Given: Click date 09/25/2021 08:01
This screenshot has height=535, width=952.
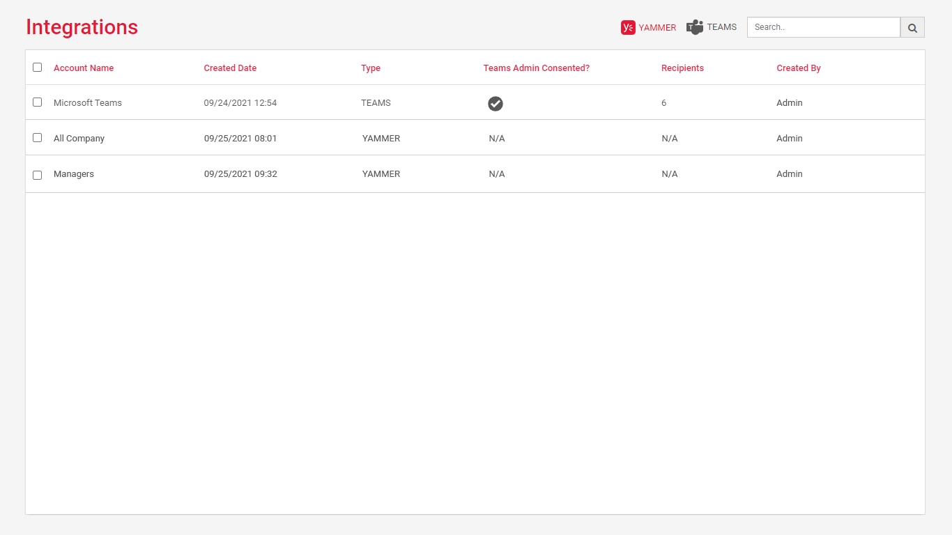Looking at the screenshot, I should point(240,139).
